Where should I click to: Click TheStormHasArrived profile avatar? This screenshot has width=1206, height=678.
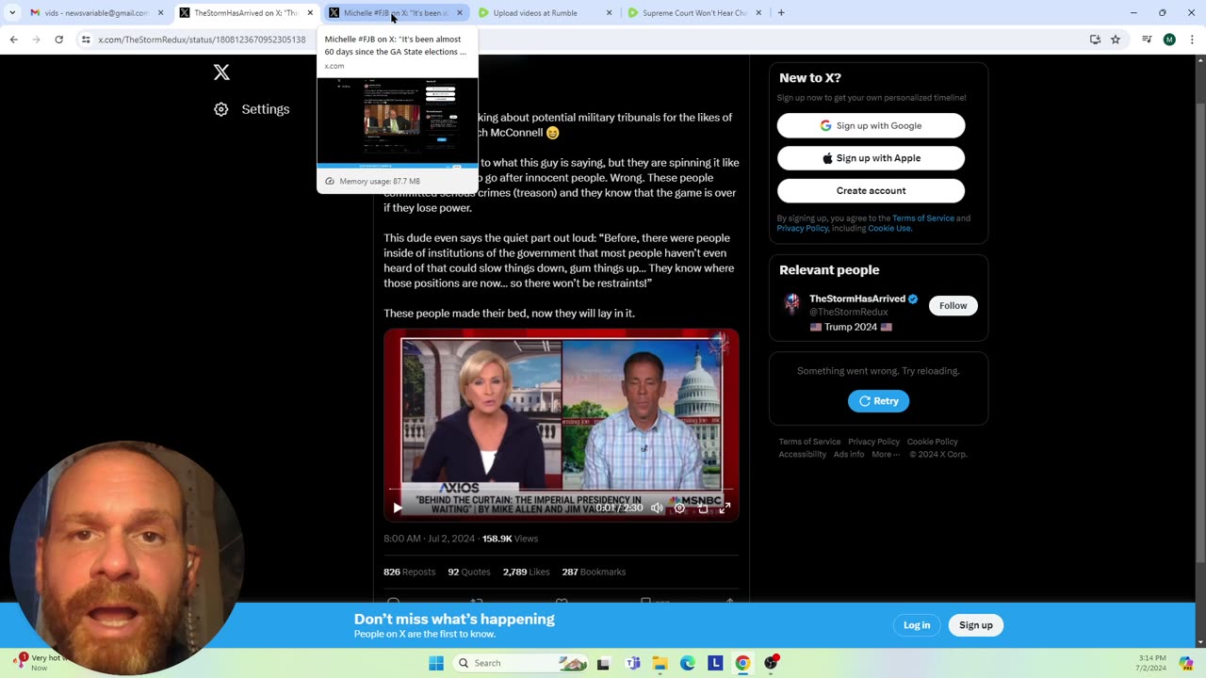pyautogui.click(x=791, y=303)
